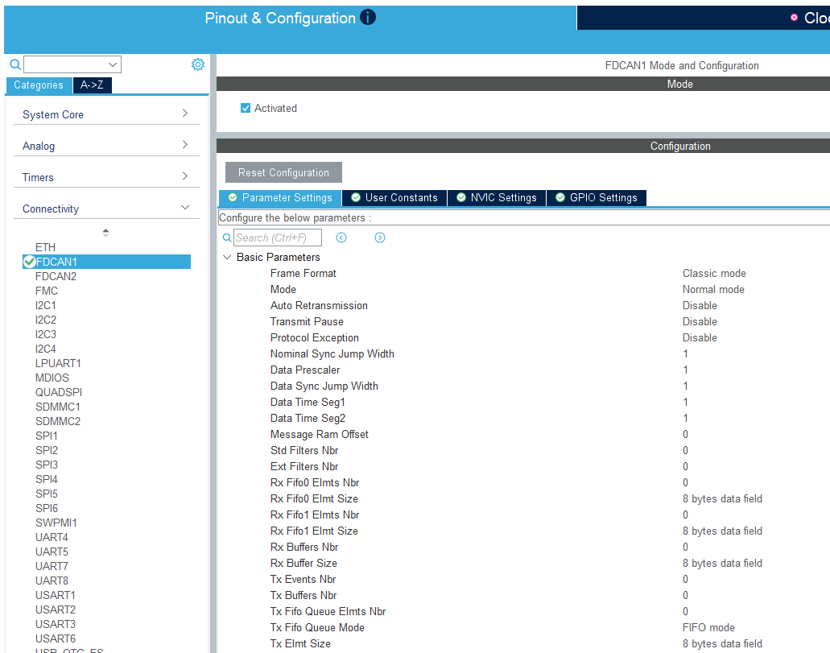Open the User Constants tab

pos(394,198)
